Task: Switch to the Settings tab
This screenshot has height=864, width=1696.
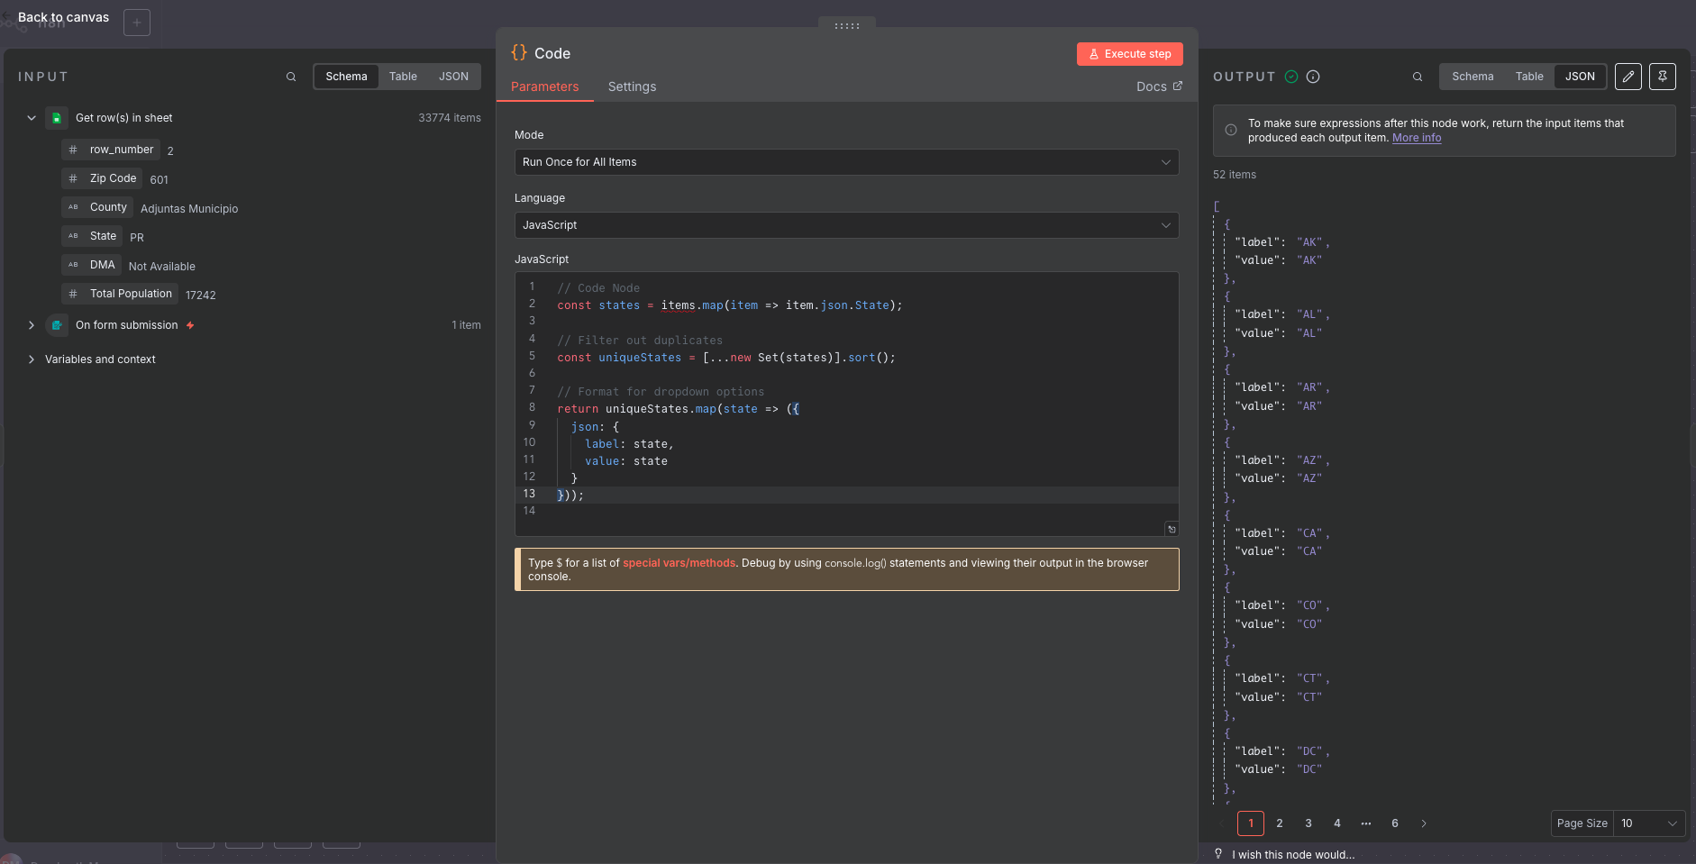Action: coord(632,86)
